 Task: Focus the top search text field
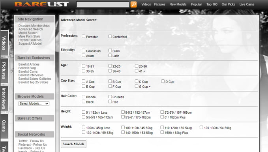[x=103, y=4]
